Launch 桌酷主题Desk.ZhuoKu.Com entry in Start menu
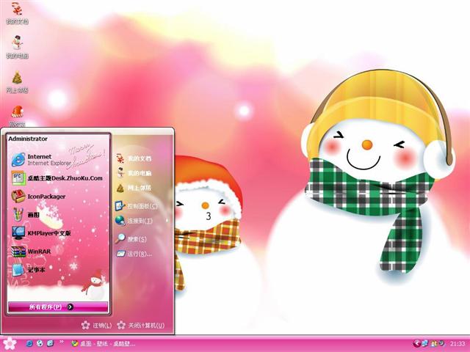 [57, 178]
